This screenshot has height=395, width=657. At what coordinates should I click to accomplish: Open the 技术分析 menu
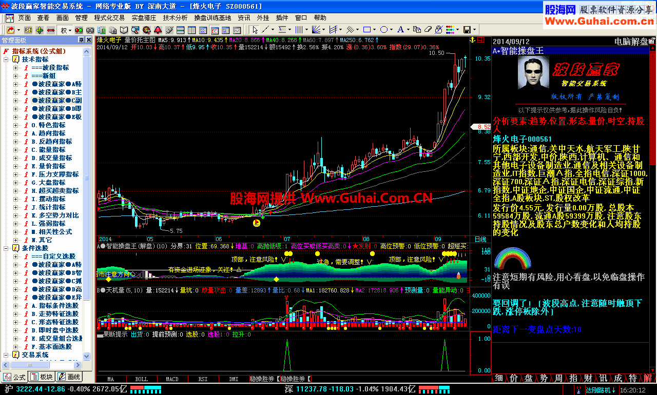(176, 17)
